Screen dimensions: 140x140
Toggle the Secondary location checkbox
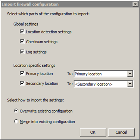click(22, 83)
